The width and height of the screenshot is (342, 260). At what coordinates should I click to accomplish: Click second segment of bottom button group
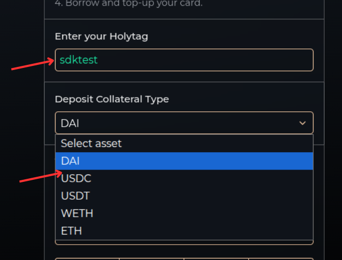[x=151, y=259]
